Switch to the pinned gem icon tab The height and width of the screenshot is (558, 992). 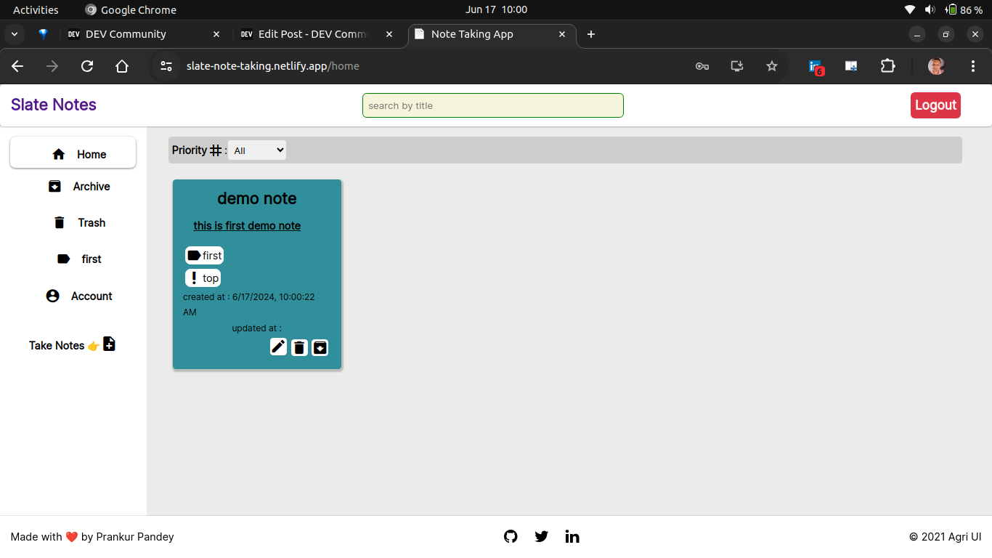pyautogui.click(x=44, y=34)
